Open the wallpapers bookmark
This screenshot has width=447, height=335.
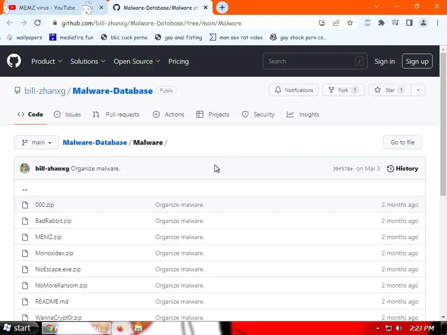[x=24, y=38]
